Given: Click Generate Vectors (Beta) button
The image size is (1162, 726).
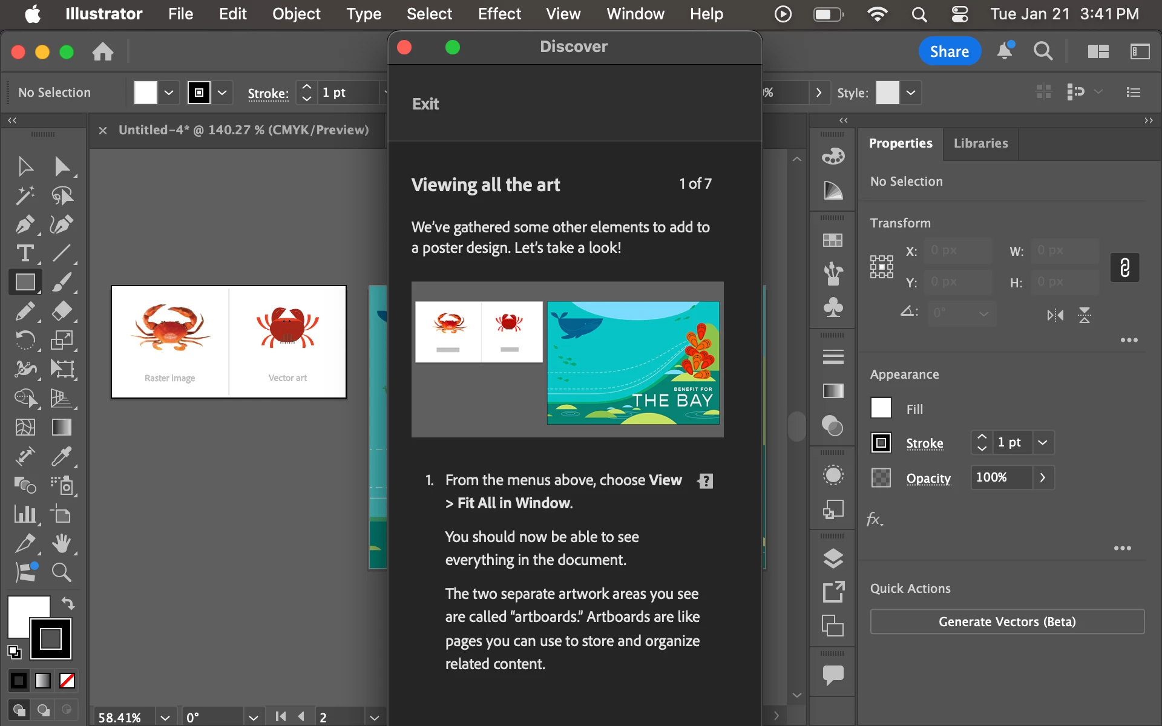Looking at the screenshot, I should (1007, 621).
